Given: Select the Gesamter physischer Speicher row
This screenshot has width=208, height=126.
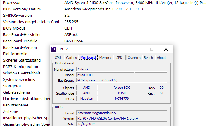Looking at the screenshot, I should [26, 124].
